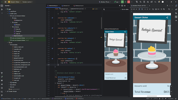Switch editor to Design-only view mode
This screenshot has height=100, width=178.
coord(125,6)
